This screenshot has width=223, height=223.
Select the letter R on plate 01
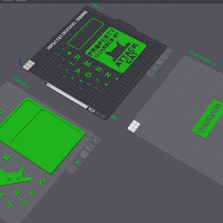click(x=77, y=57)
